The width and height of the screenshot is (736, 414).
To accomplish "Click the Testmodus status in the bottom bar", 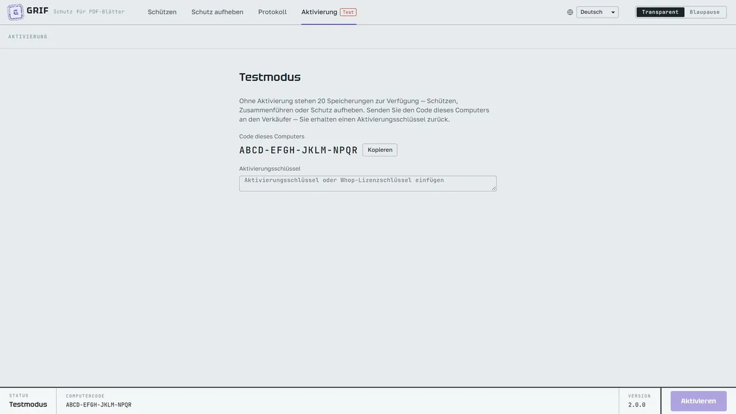I will tap(28, 404).
